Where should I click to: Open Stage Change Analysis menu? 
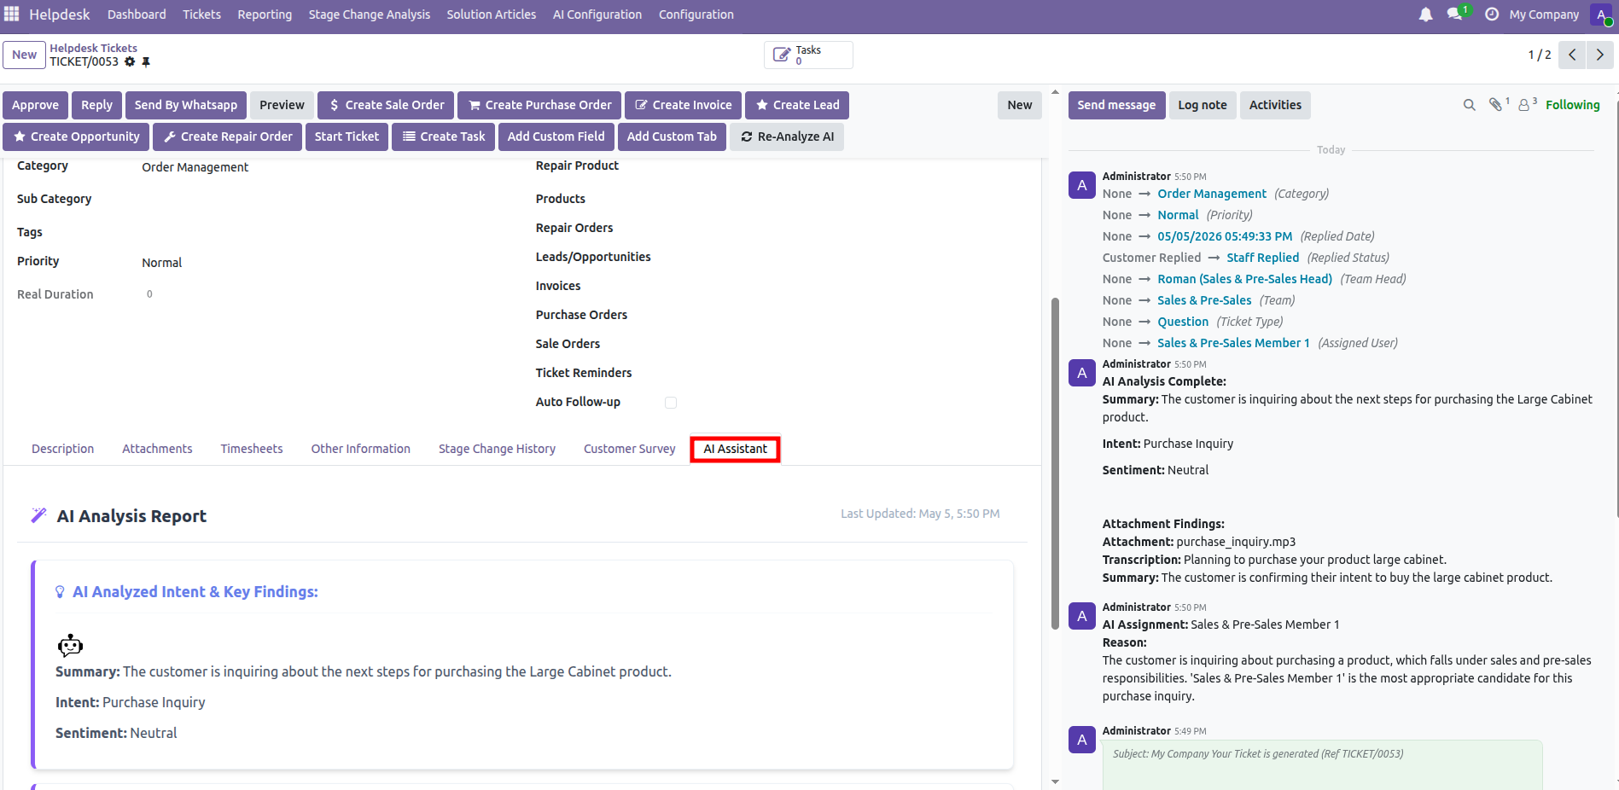click(370, 15)
